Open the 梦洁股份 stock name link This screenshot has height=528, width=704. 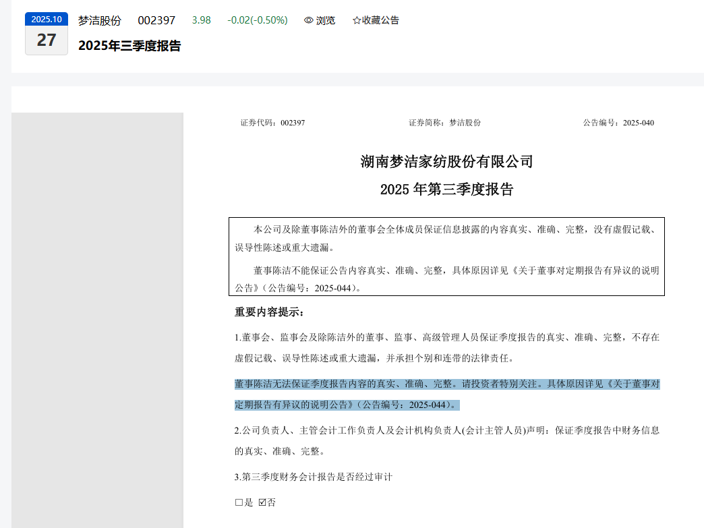[x=99, y=20]
